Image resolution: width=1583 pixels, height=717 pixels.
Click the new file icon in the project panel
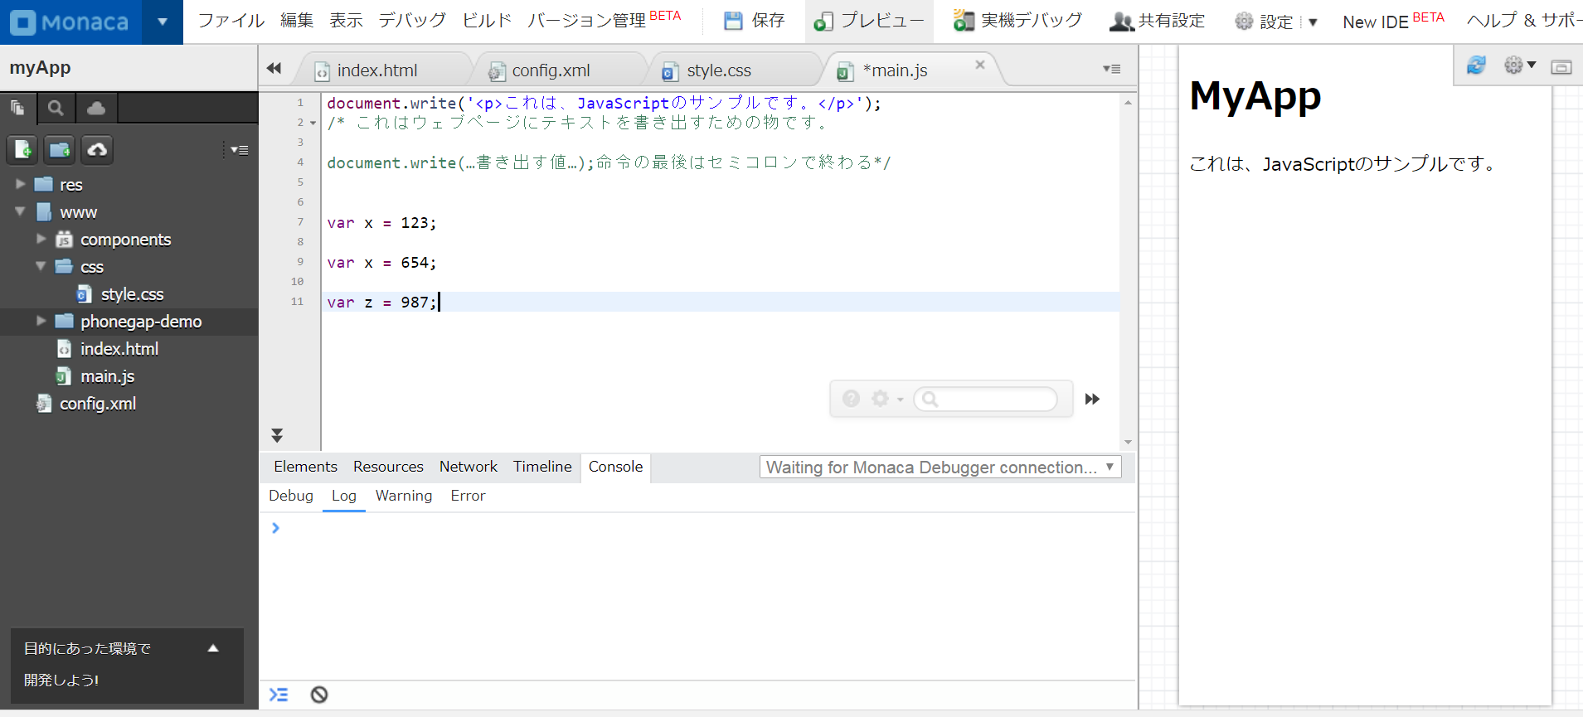[x=22, y=149]
